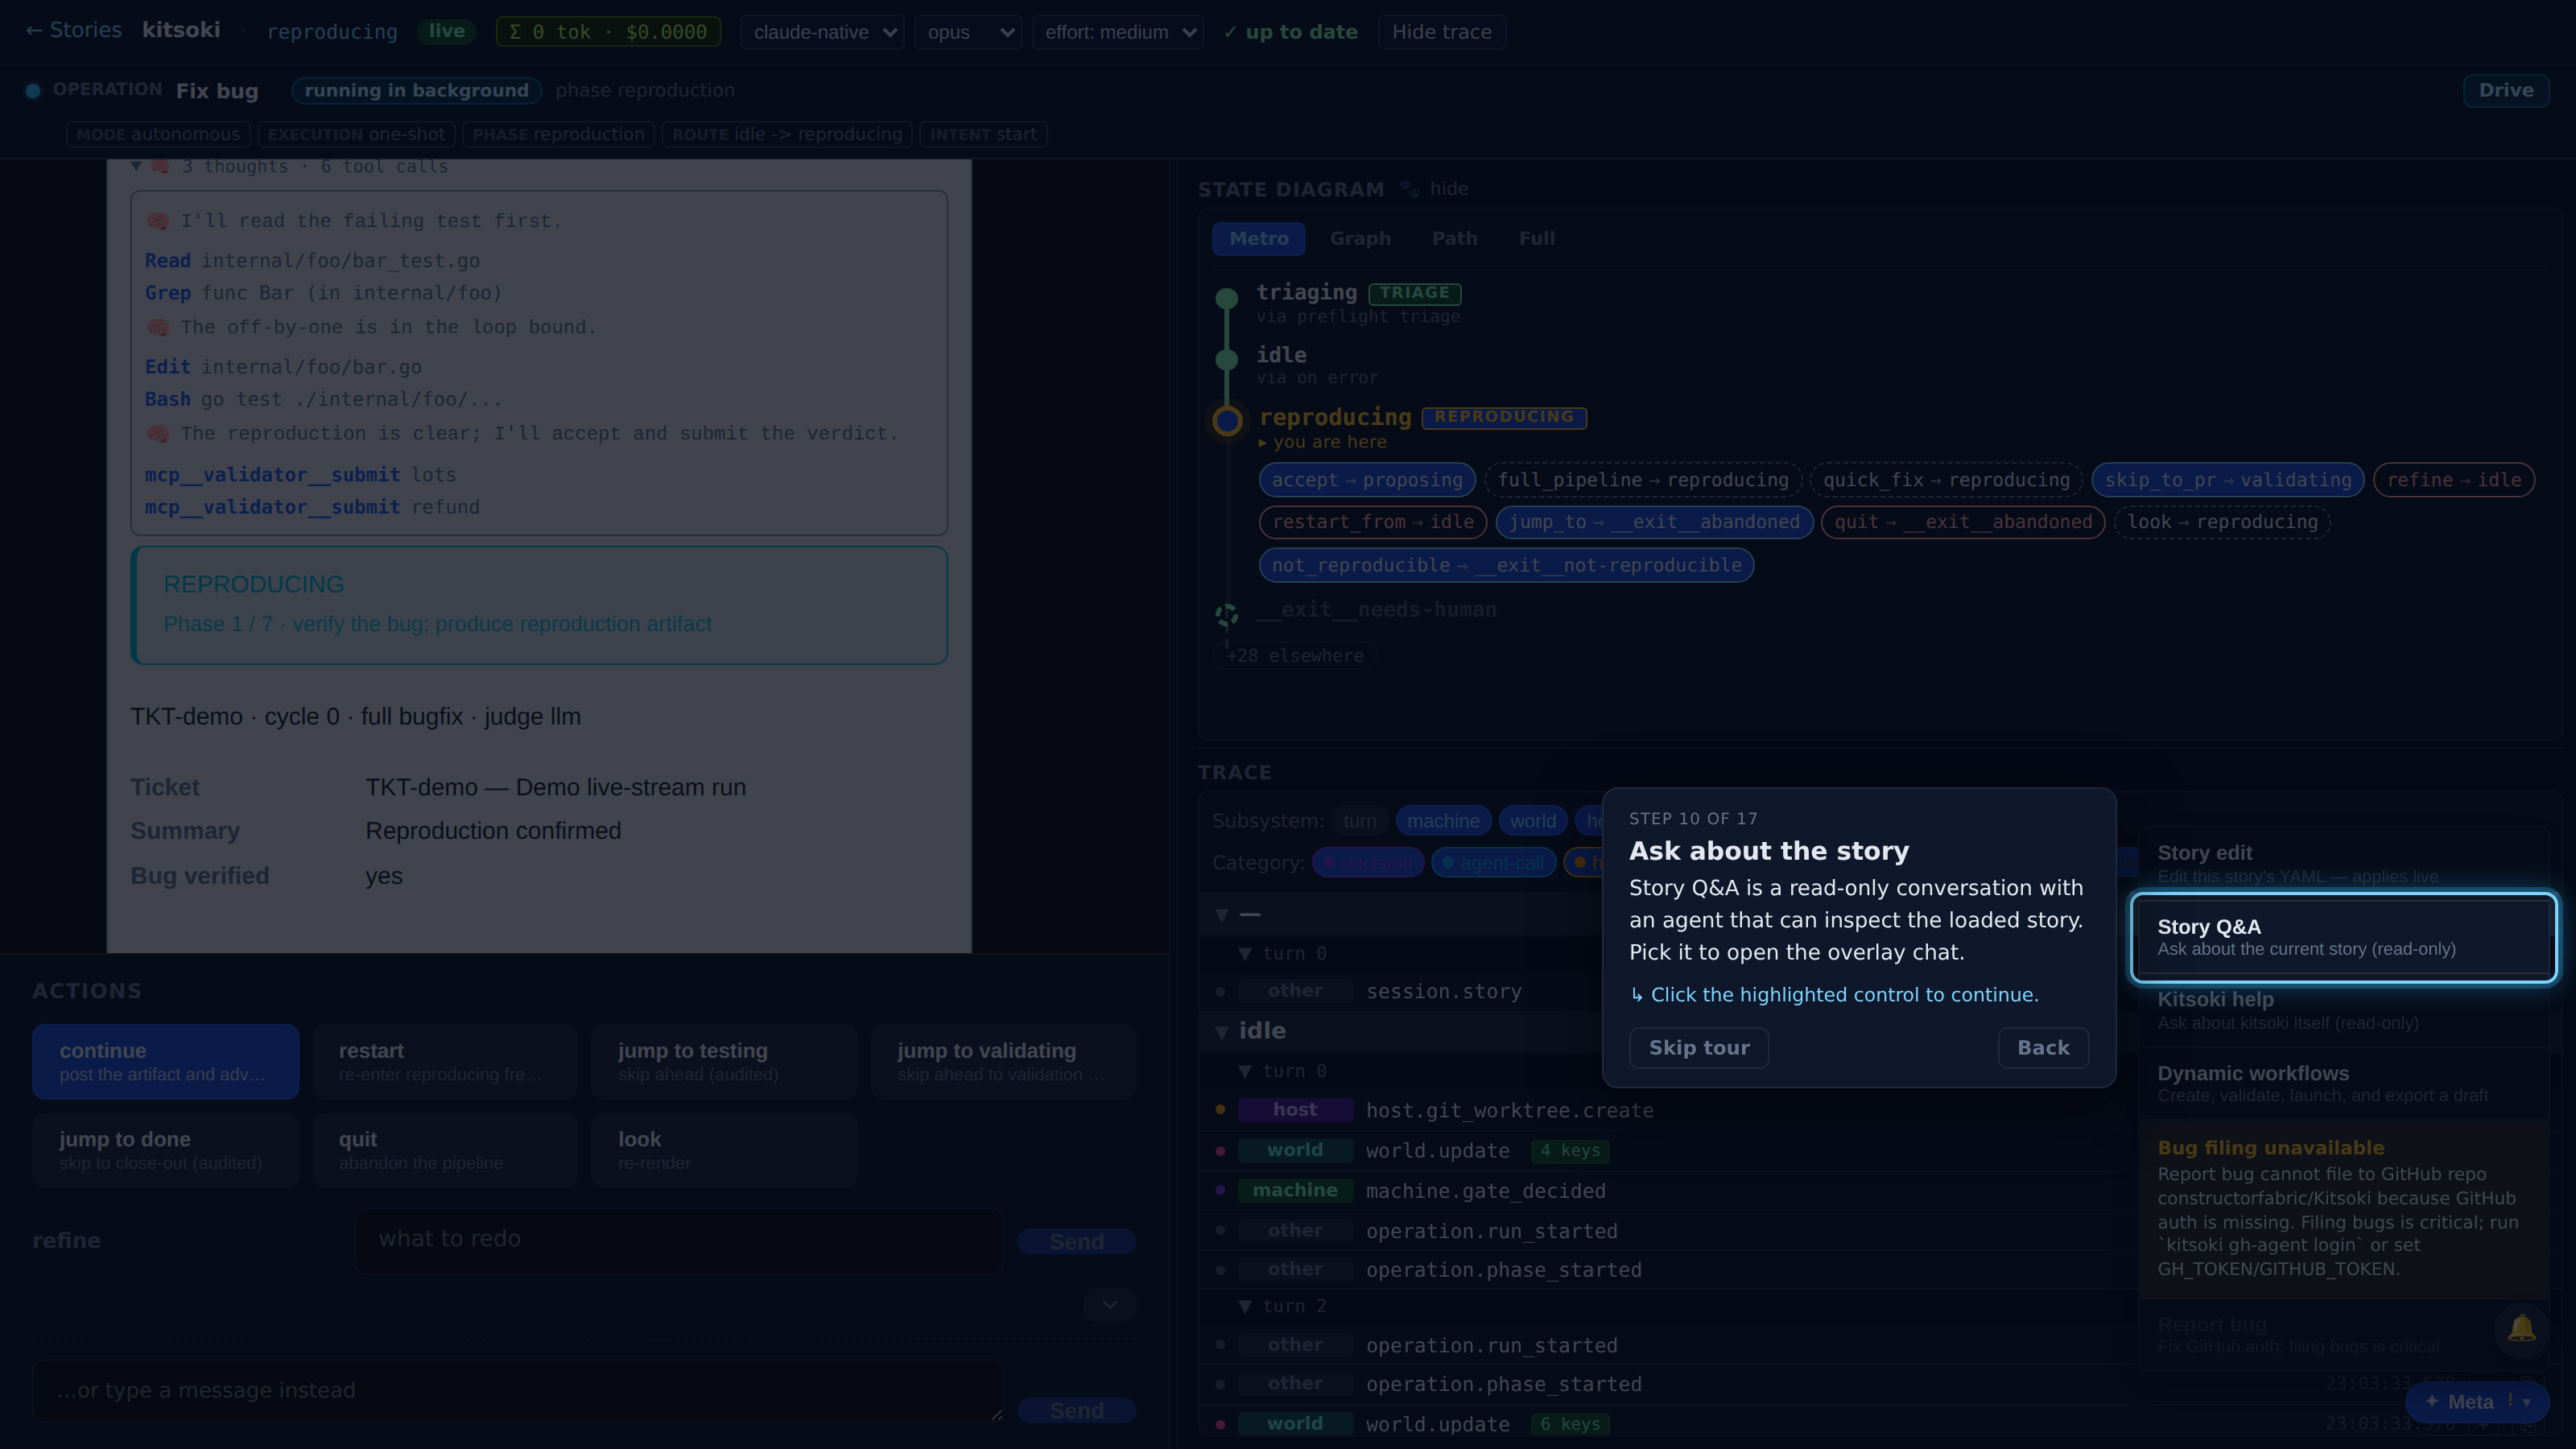Switch to the Graph diagram tab
The image size is (2576, 1449).
point(1359,238)
